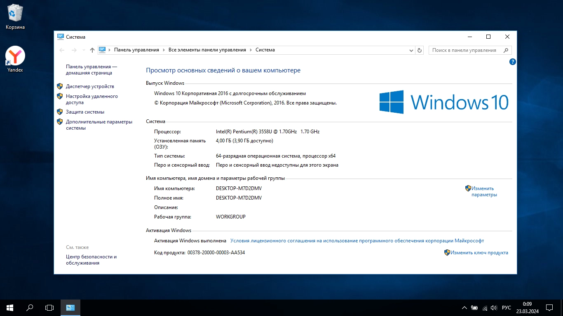Click the computer icon in the address bar
Screen dimensions: 563x316
coord(103,50)
